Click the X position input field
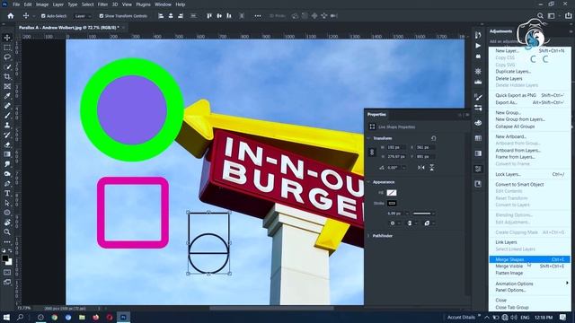 [x=425, y=147]
